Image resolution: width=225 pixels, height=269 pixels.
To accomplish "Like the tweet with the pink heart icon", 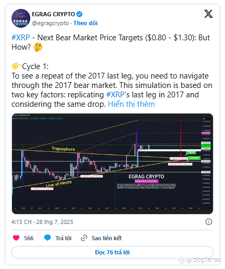I will tap(16, 238).
